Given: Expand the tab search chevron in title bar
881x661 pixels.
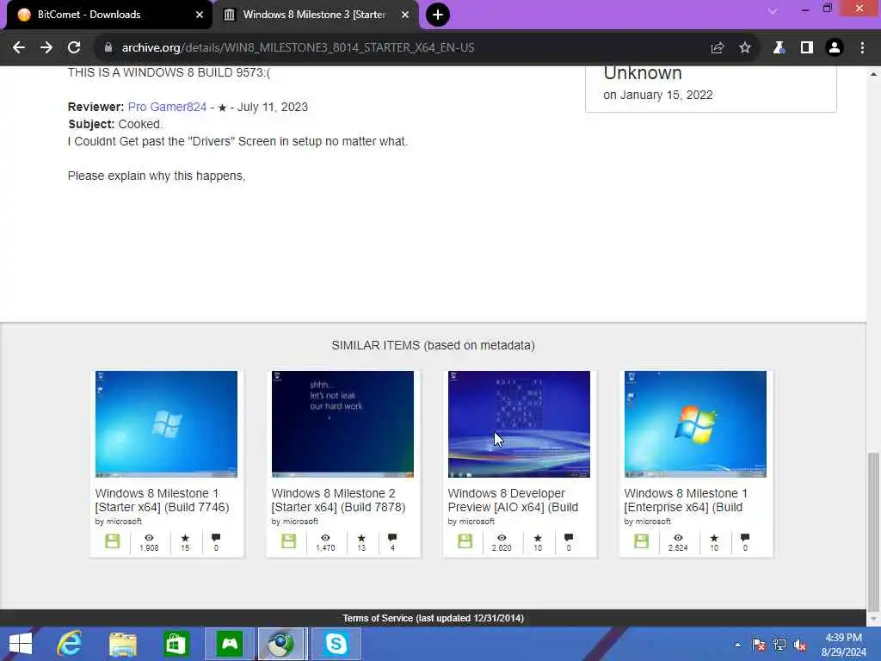Looking at the screenshot, I should coord(773,10).
